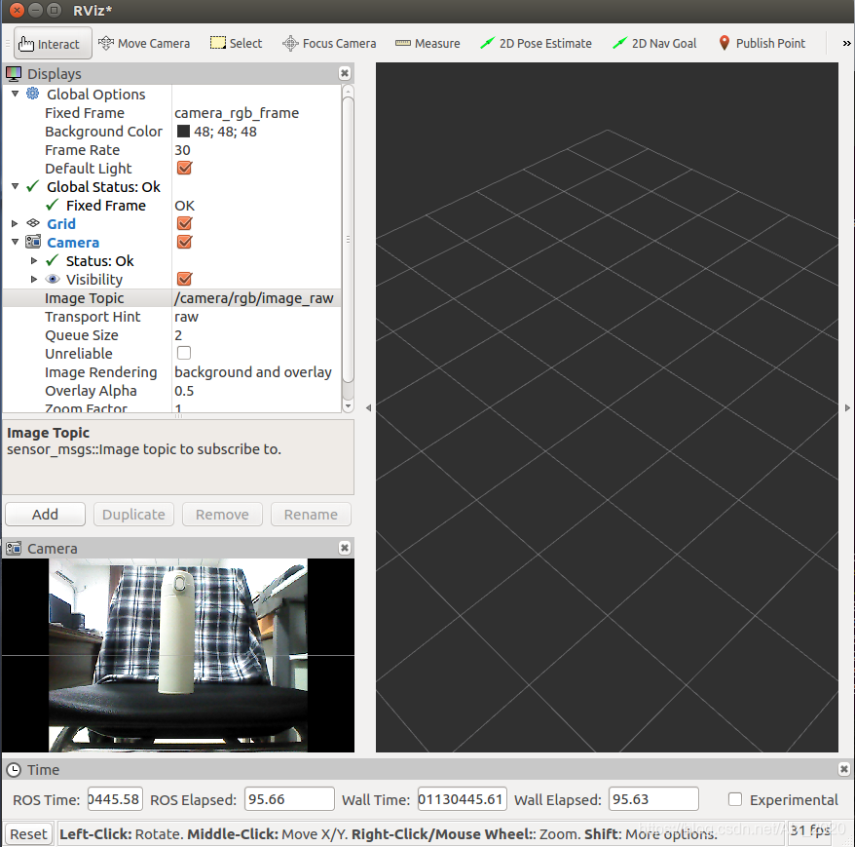Screen dimensions: 855x847
Task: Click the Background Color swatch
Action: 183,132
